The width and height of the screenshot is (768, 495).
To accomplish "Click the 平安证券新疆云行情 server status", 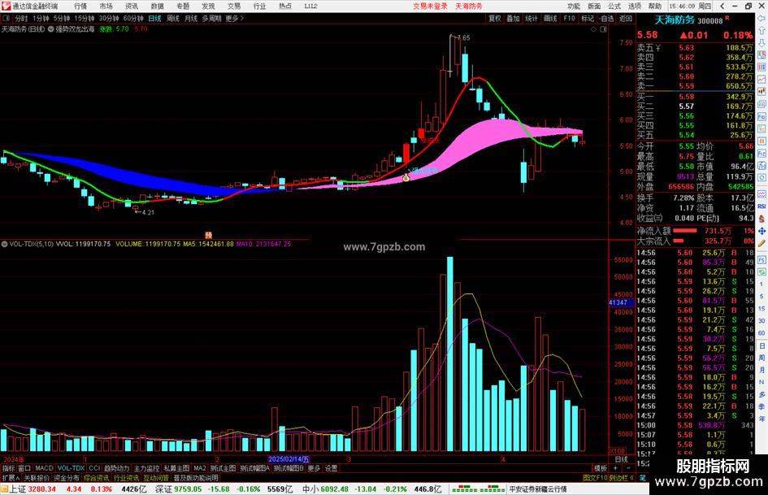I will pos(538,489).
